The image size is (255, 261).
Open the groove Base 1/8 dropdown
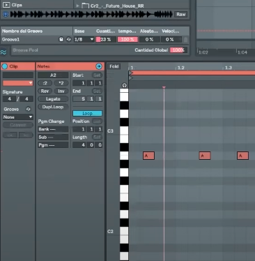tap(84, 39)
